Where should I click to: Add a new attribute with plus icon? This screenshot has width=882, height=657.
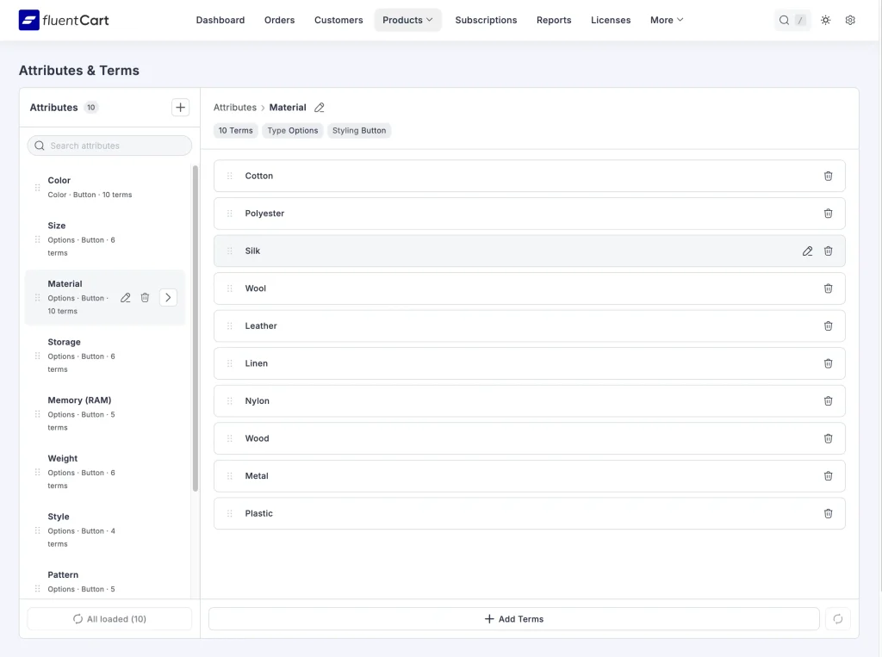coord(180,108)
